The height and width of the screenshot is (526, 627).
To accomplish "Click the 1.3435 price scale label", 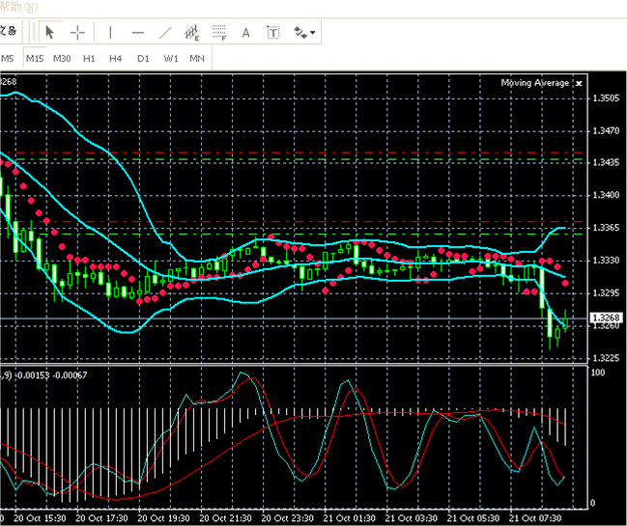I will pyautogui.click(x=606, y=162).
